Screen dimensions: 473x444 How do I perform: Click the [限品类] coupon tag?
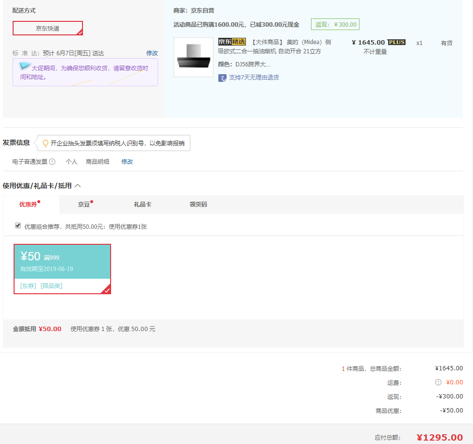pyautogui.click(x=51, y=286)
